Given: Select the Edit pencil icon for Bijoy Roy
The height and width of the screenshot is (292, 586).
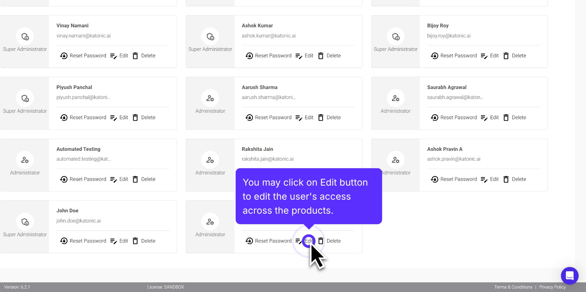Looking at the screenshot, I should click(484, 56).
